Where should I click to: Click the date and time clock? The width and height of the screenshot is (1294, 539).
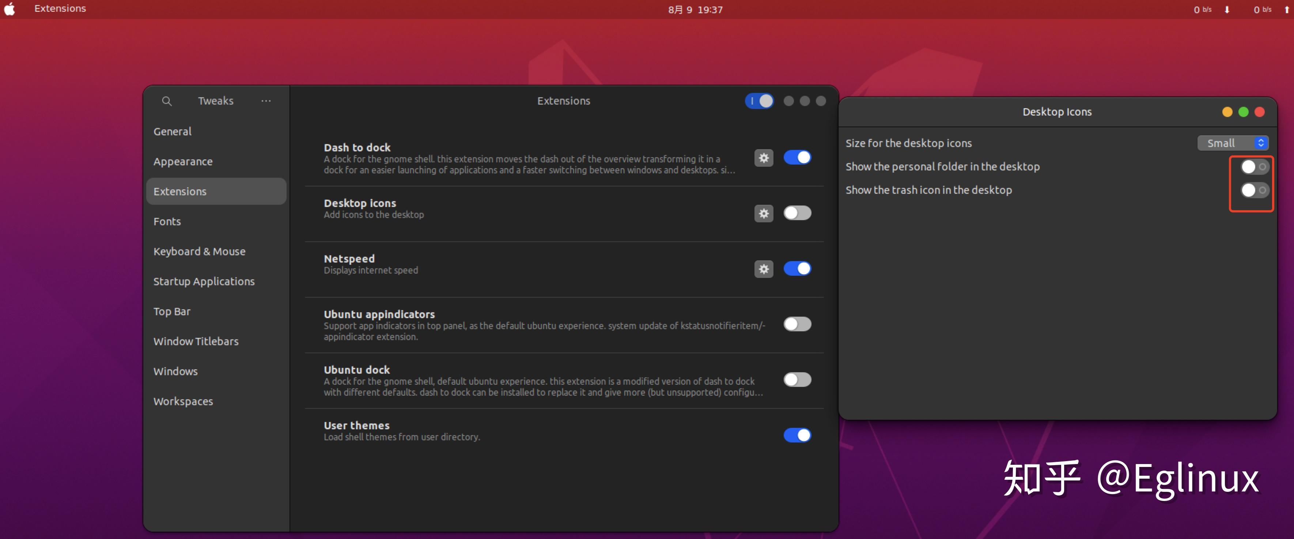coord(695,10)
